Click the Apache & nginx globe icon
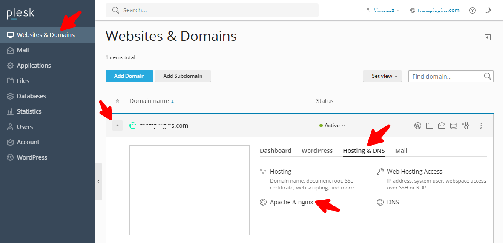The height and width of the screenshot is (243, 503). coord(263,202)
